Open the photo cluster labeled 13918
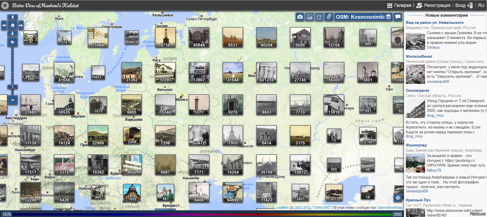The height and width of the screenshot is (217, 487). coord(334,105)
